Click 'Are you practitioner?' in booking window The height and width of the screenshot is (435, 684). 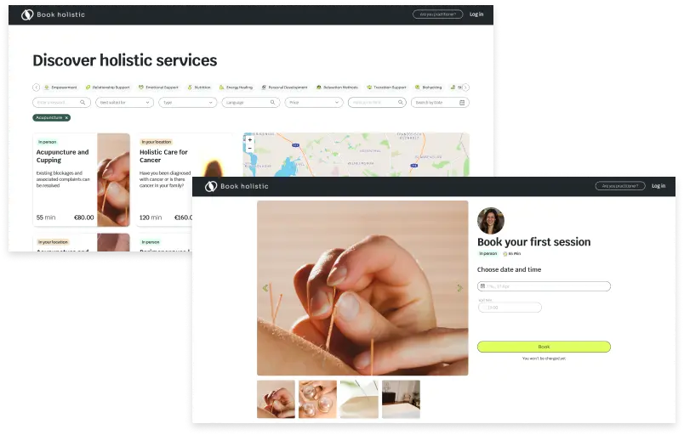620,186
